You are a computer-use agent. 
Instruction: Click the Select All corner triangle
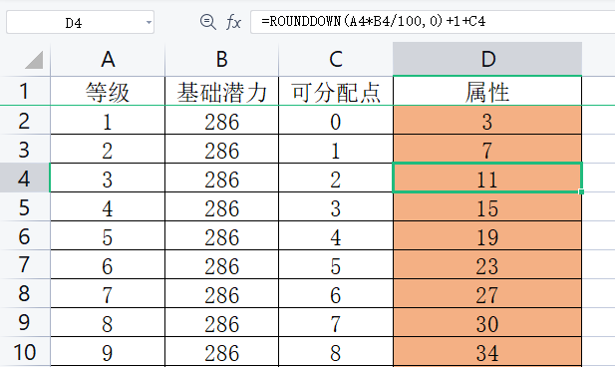[34, 60]
